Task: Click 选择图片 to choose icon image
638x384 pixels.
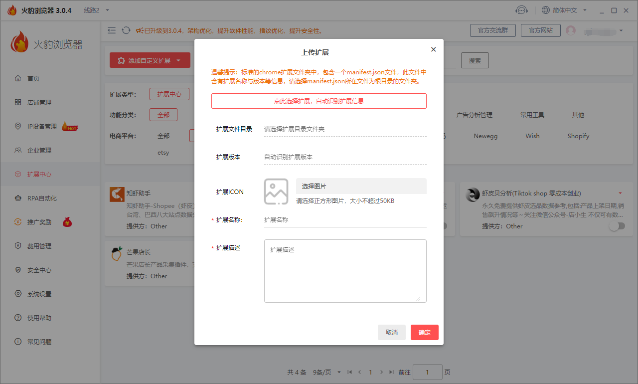Action: [361, 186]
